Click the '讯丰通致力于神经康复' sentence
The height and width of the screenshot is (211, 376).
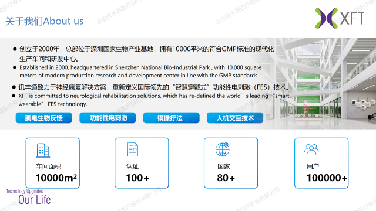[x=153, y=87]
